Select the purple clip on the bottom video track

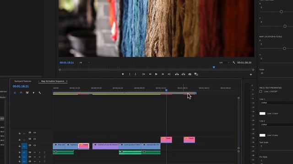[x=106, y=146]
